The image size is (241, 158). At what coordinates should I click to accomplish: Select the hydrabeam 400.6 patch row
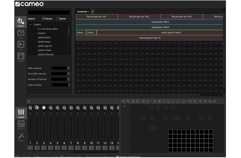tap(149, 27)
